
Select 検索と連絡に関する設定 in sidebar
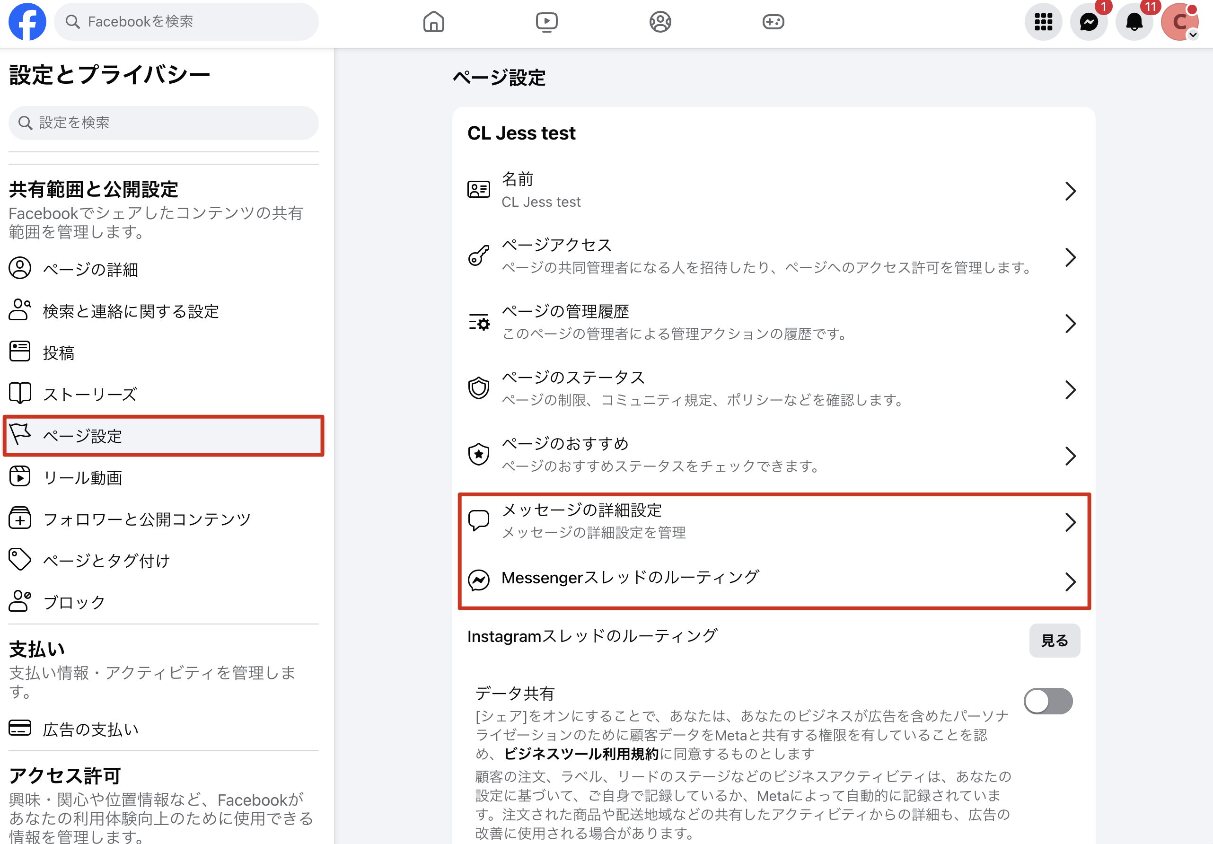pos(163,311)
